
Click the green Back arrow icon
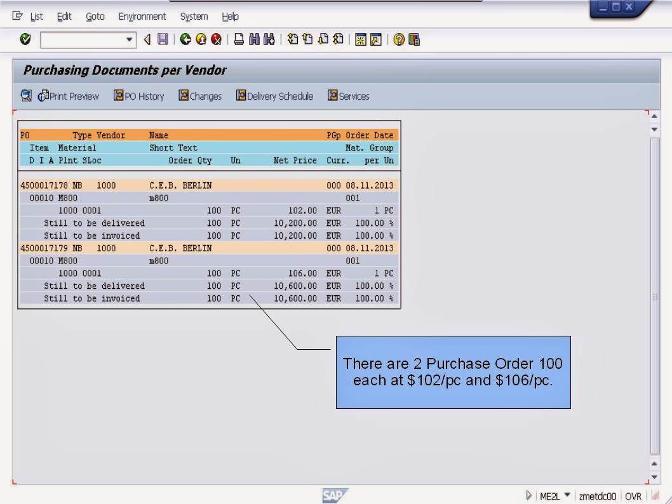point(185,39)
